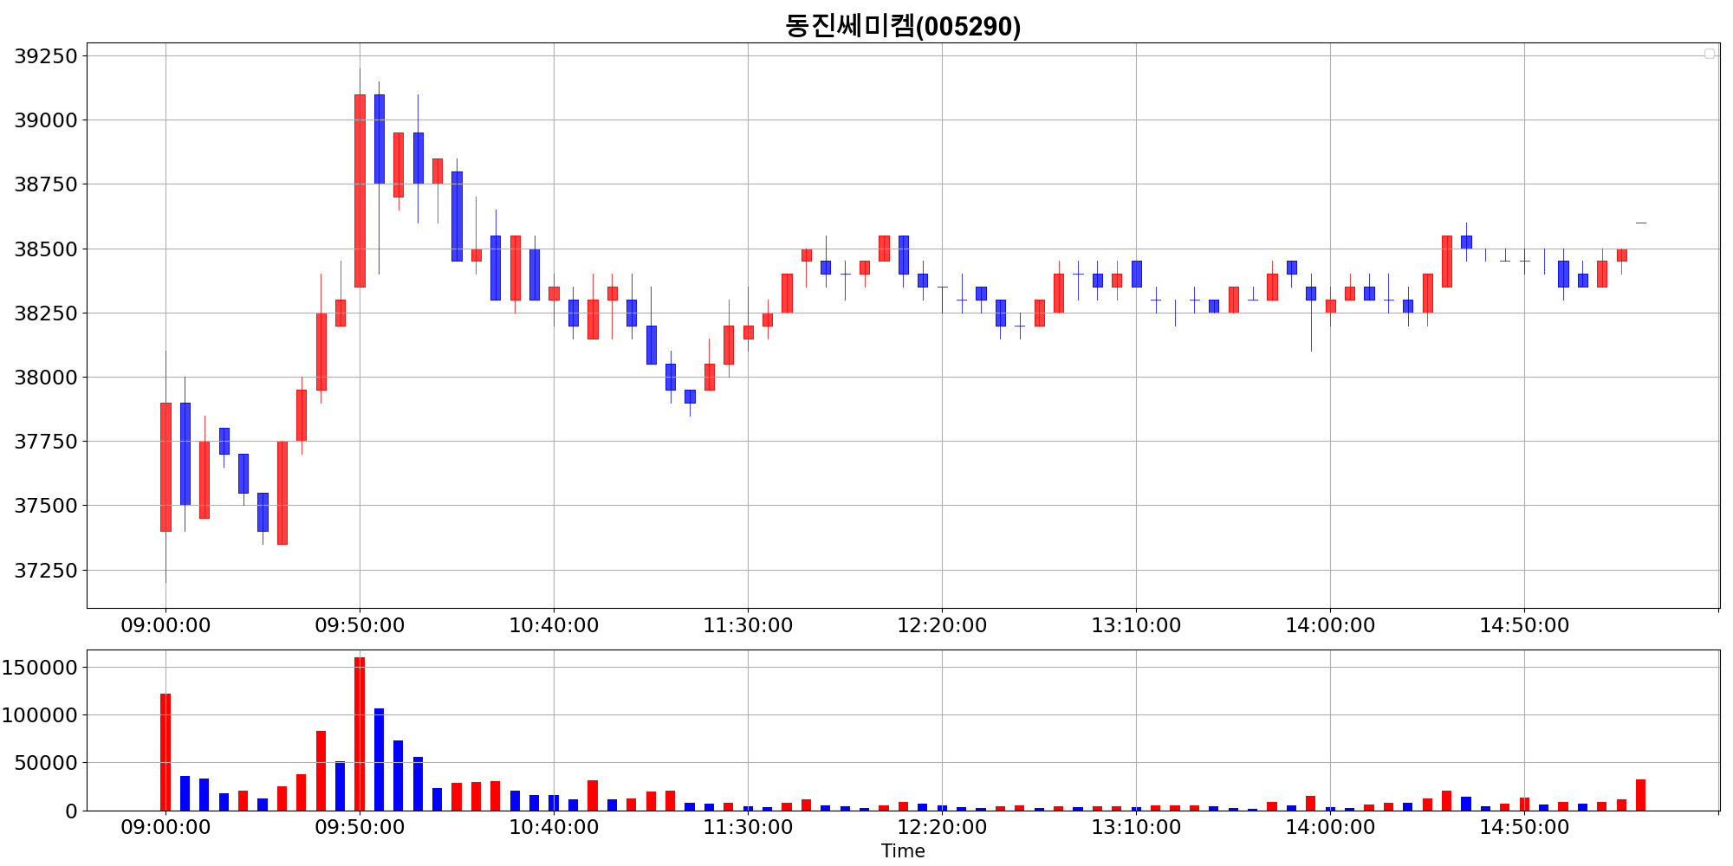This screenshot has height=866, width=1733.
Task: Click 10:40:00 under the volume chart
Action: coord(554,827)
